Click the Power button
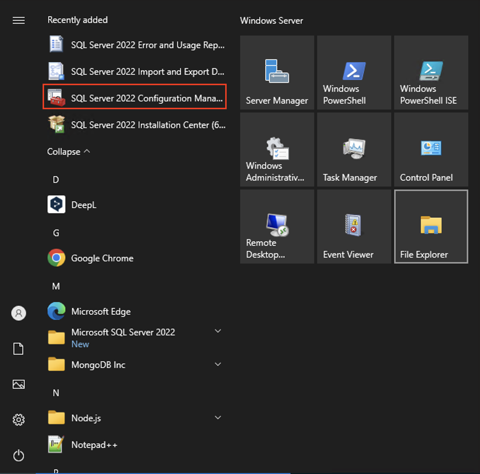The width and height of the screenshot is (480, 474). click(19, 455)
